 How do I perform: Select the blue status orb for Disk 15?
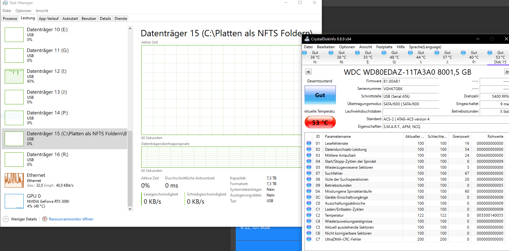490,53
